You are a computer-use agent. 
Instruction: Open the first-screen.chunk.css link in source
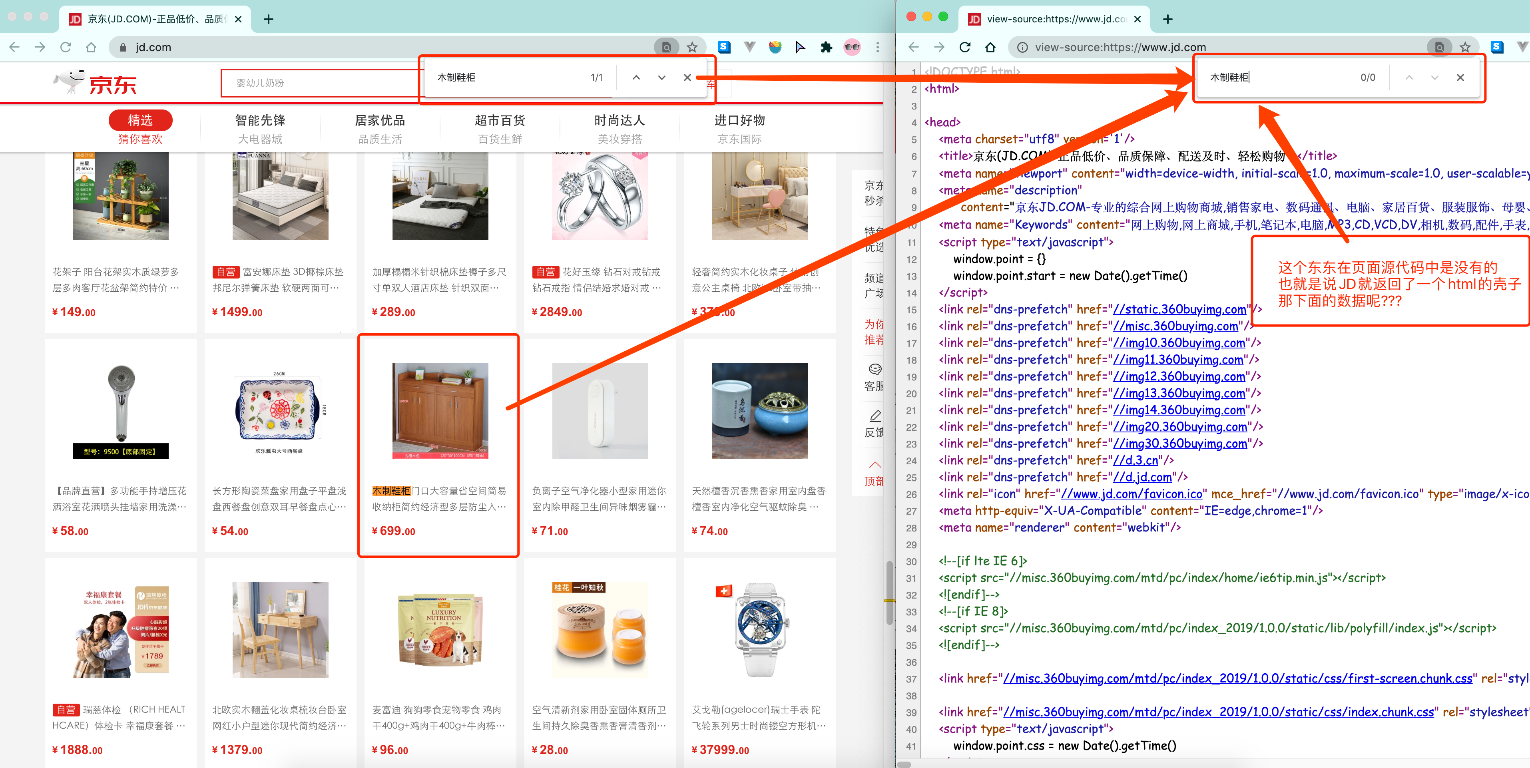coord(1238,678)
